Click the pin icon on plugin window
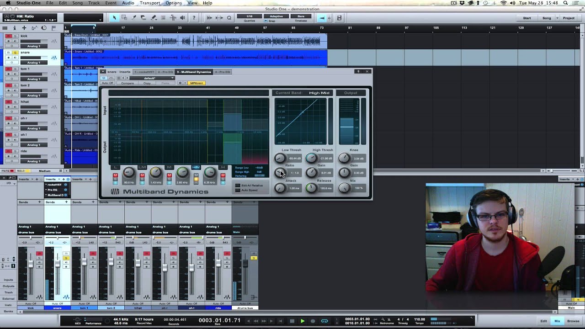This screenshot has height=329, width=585. [x=358, y=71]
